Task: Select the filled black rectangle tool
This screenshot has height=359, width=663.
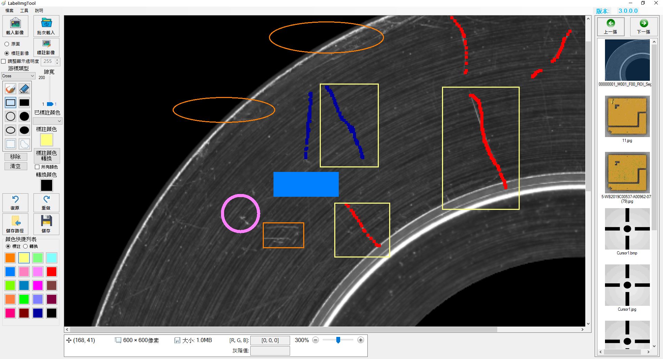Action: pos(24,103)
